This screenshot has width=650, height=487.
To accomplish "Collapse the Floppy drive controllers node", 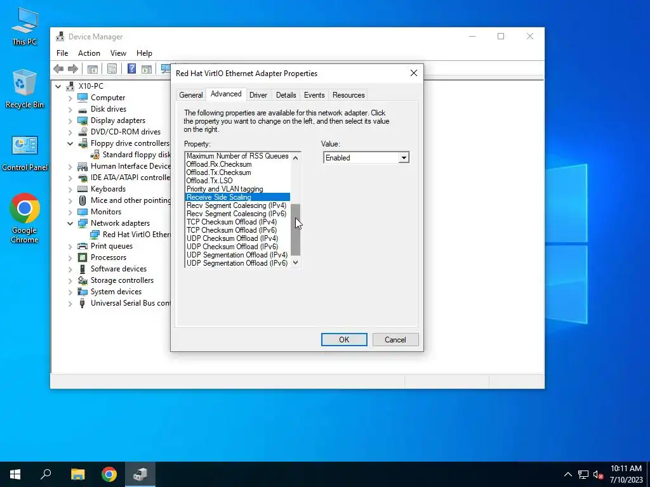I will coord(70,144).
